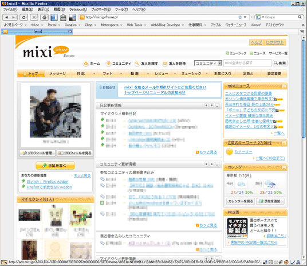Click the profile photo thumbnail
Screen dimensions: 307x266
56,112
